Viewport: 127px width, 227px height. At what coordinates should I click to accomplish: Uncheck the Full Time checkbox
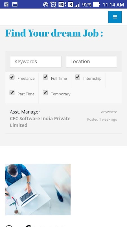pyautogui.click(x=45, y=77)
